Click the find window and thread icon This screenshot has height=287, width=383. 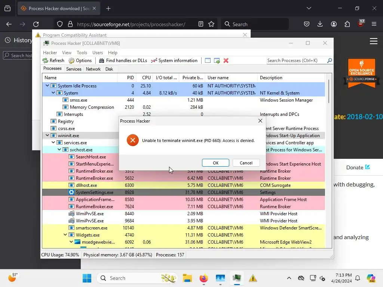217,61
